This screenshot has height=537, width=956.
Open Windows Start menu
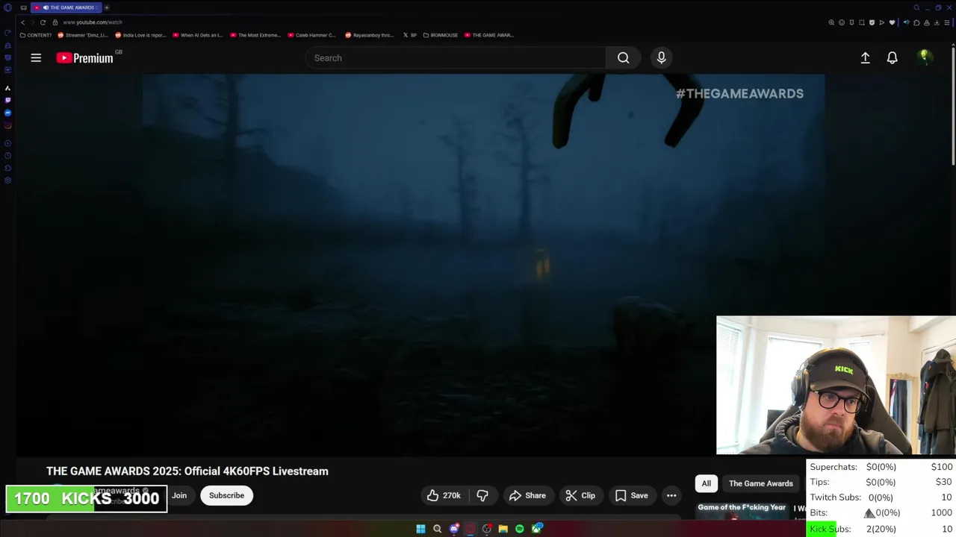click(x=420, y=529)
